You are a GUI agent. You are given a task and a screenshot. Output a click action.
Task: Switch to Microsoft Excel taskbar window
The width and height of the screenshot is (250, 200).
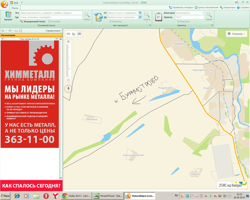[108, 196]
